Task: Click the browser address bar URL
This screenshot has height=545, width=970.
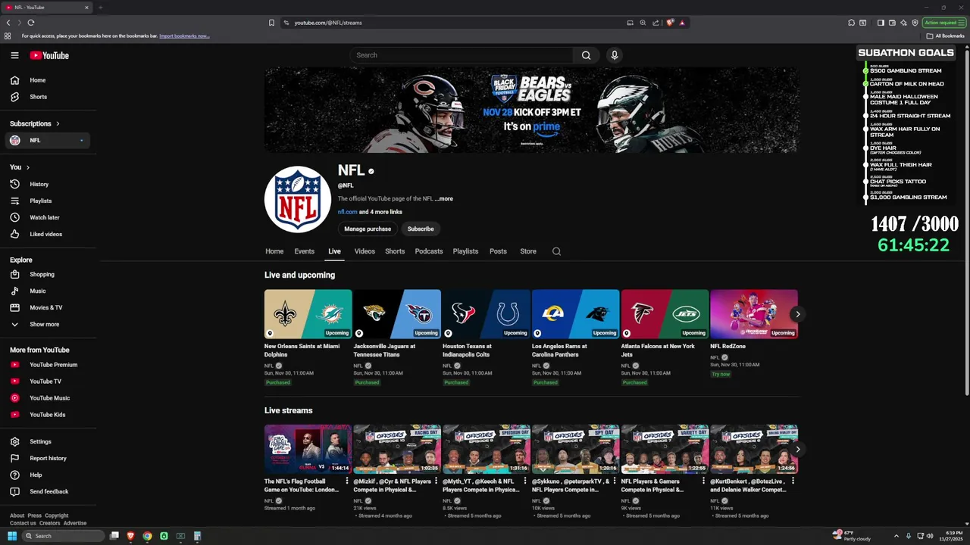Action: click(x=328, y=23)
